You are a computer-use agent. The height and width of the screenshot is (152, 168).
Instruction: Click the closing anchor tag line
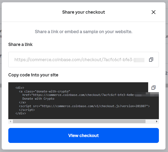(23, 102)
